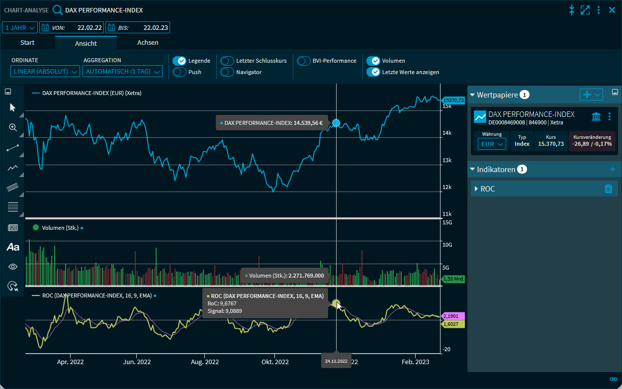Pick the trend line drawing tool

point(13,148)
